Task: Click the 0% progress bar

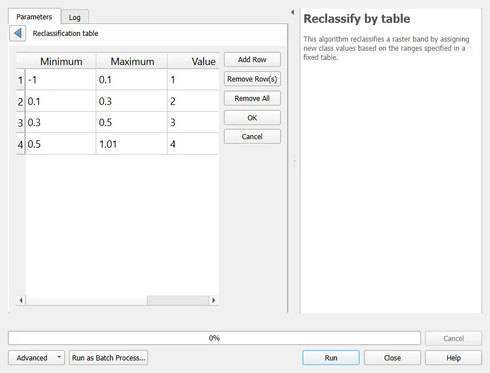Action: tap(214, 338)
